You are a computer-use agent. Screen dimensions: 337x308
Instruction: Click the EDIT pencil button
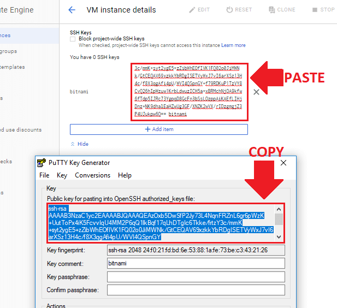199,10
